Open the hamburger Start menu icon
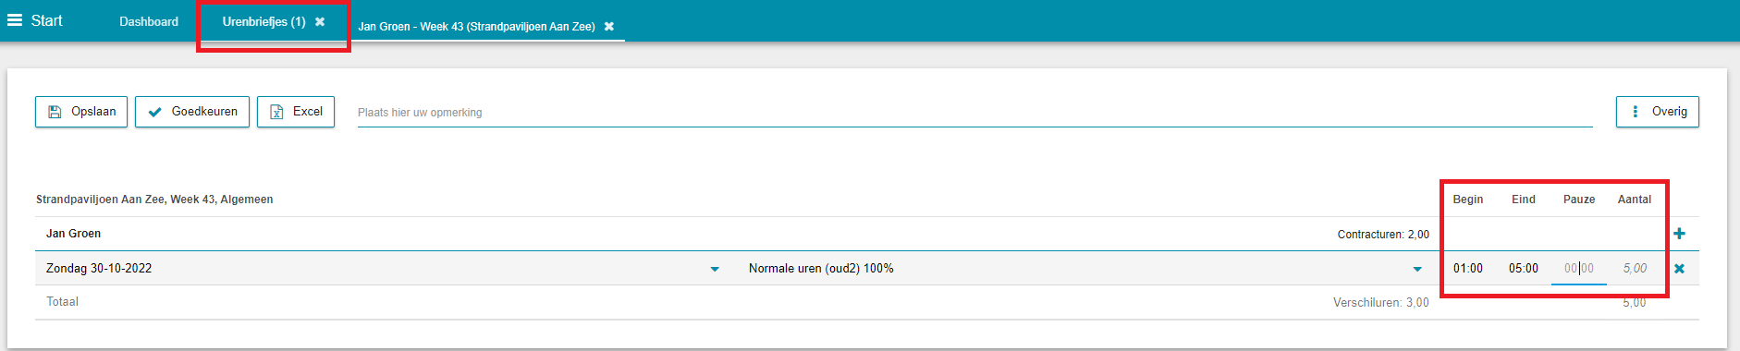The width and height of the screenshot is (1740, 351). [x=15, y=20]
